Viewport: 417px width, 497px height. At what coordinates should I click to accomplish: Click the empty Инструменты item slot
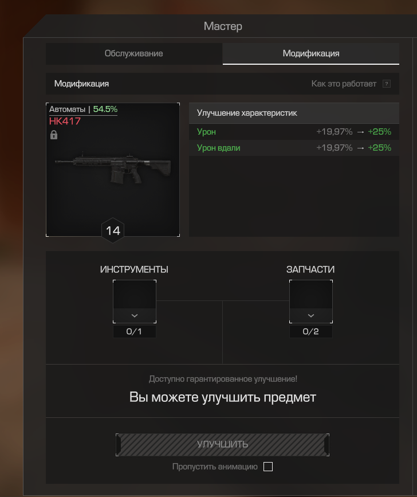pos(135,295)
